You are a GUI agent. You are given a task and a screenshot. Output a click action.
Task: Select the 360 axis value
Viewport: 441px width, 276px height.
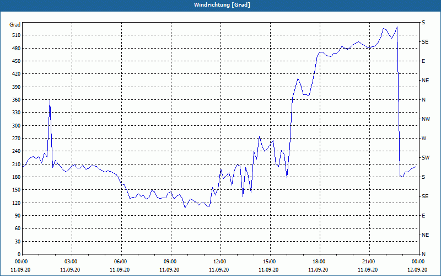pyautogui.click(x=16, y=100)
